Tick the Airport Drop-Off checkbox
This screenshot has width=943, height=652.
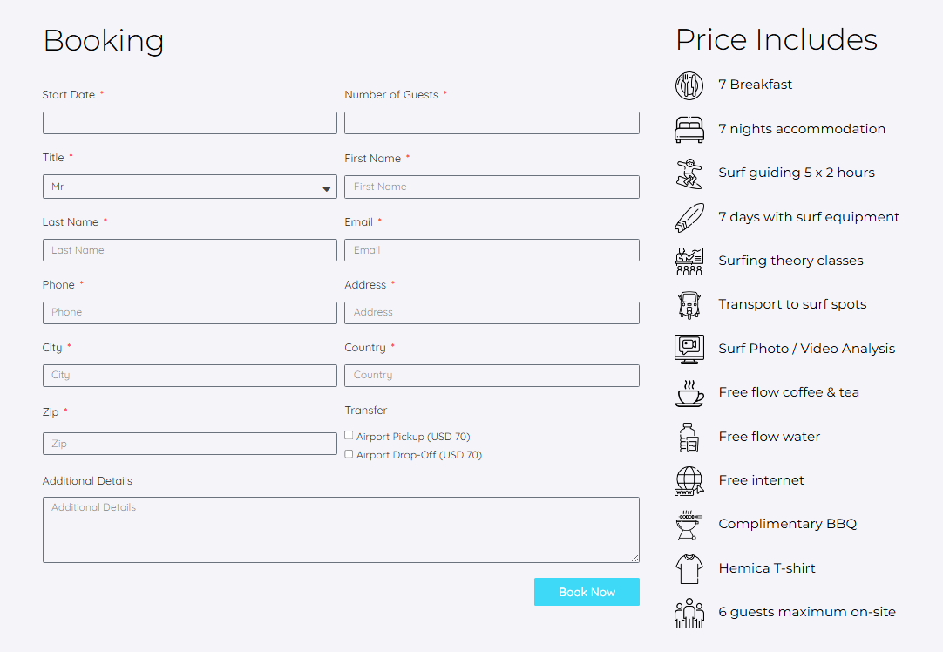tap(349, 454)
